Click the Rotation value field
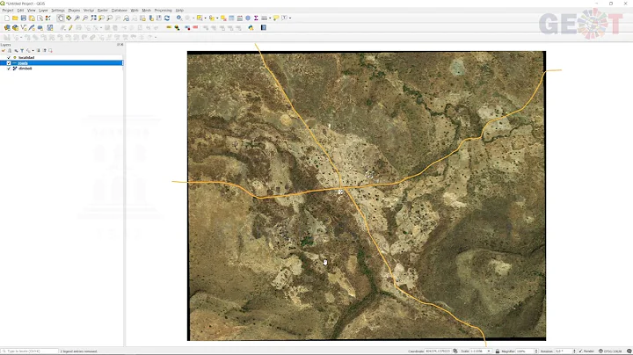 click(x=564, y=351)
